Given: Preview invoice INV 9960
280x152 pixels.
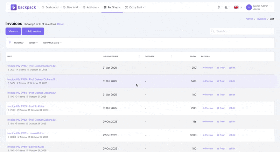Looking at the screenshot, I should tap(208, 149).
